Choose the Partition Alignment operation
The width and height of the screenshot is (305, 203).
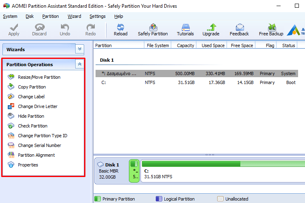pyautogui.click(x=36, y=155)
